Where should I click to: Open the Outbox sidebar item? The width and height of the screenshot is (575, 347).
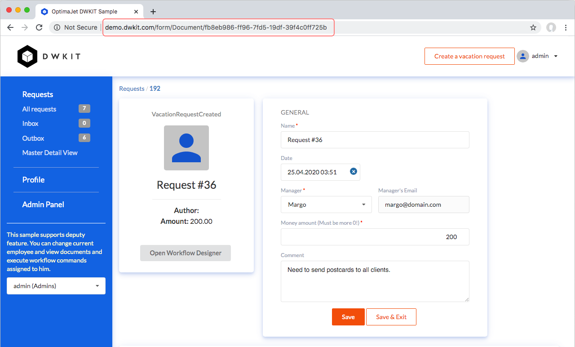tap(33, 138)
